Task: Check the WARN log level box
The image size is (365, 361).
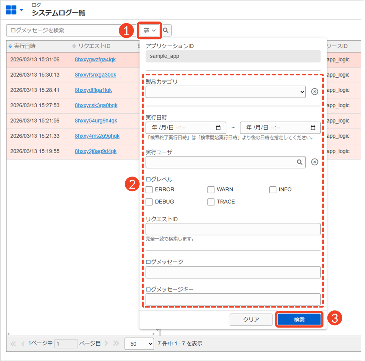Action: (211, 190)
